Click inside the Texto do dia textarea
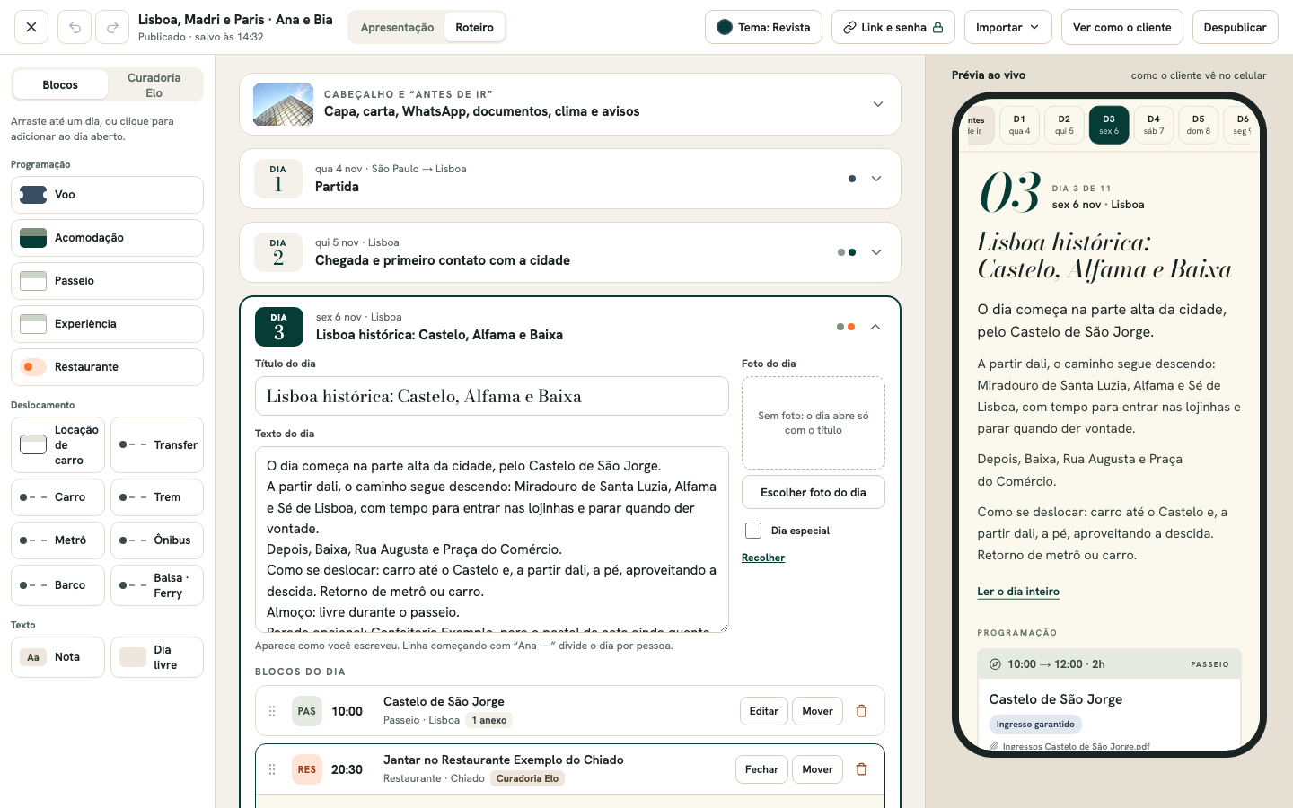Image resolution: width=1293 pixels, height=808 pixels. coord(492,540)
